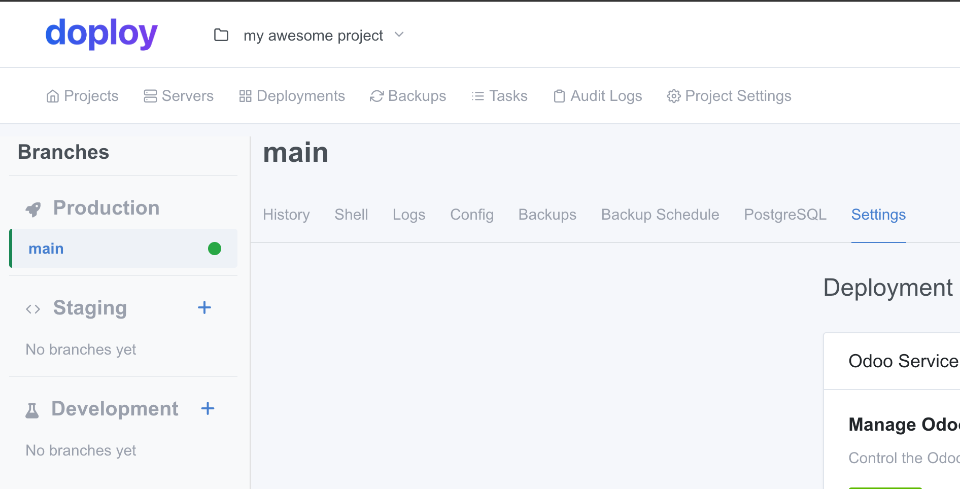Open the Projects section via its home icon
960x489 pixels.
click(x=53, y=96)
